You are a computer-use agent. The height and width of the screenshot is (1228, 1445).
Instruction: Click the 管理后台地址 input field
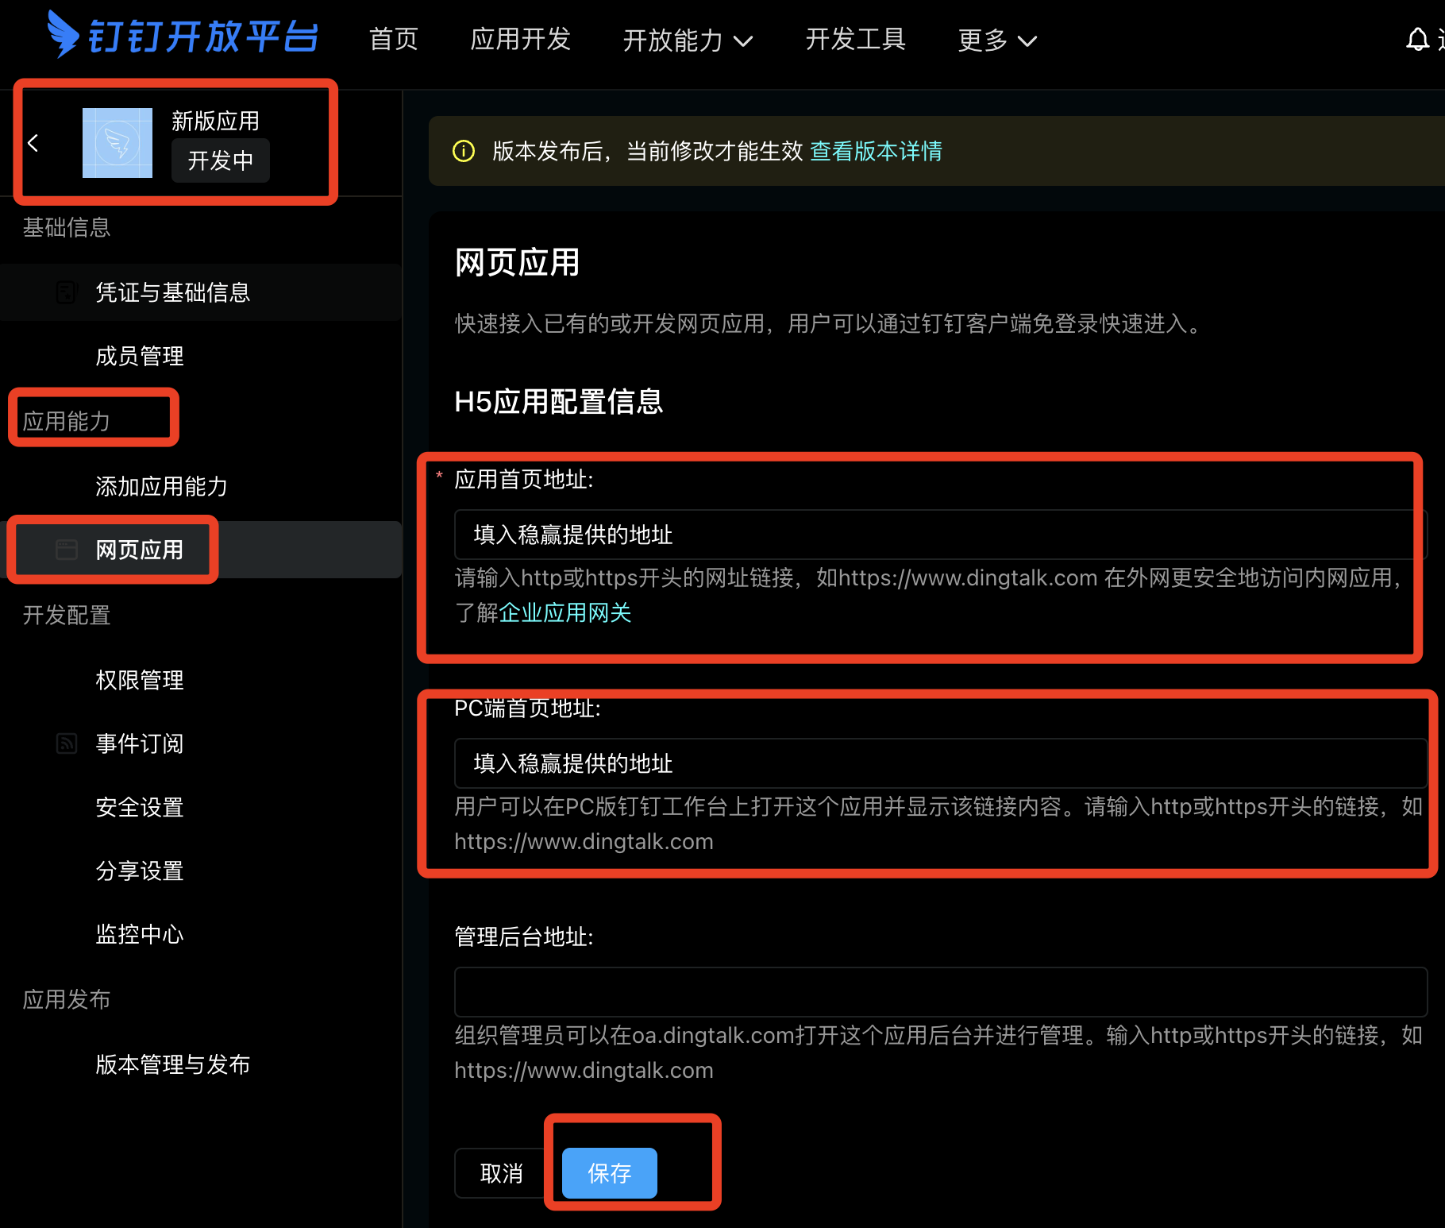coord(941,992)
